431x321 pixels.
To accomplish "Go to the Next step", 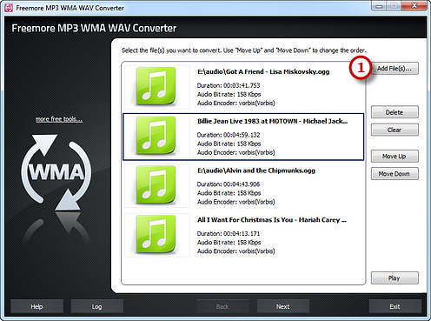I will coord(283,306).
